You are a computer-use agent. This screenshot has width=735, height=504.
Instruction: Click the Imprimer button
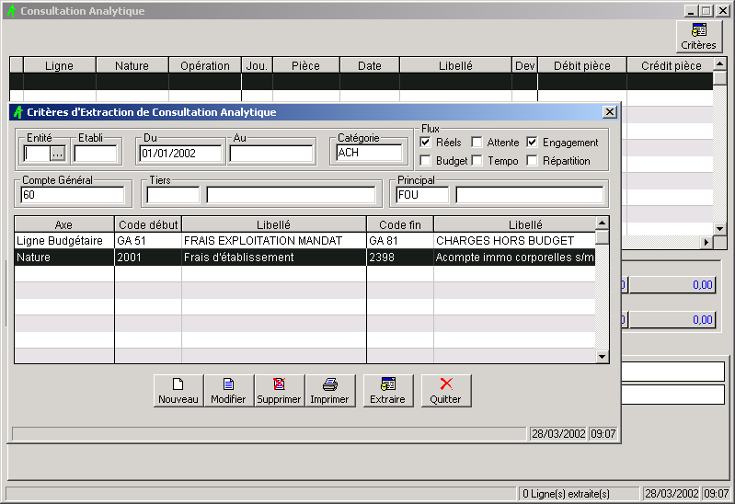pyautogui.click(x=330, y=391)
